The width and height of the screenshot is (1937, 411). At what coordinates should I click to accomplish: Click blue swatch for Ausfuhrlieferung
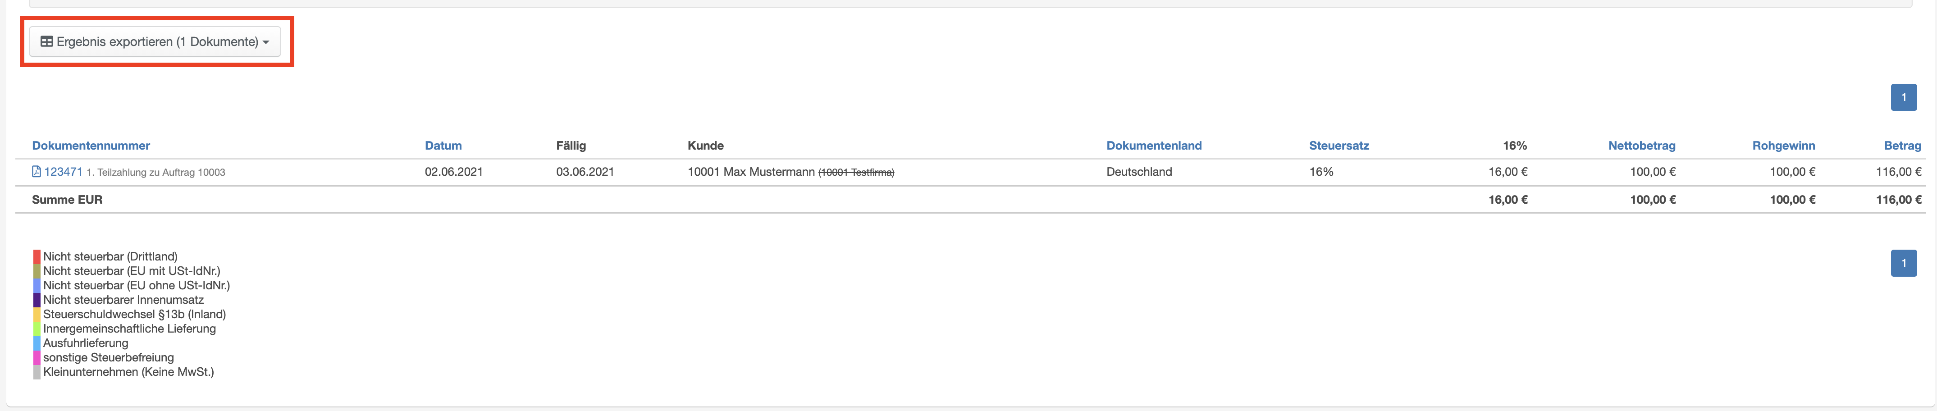pos(37,343)
